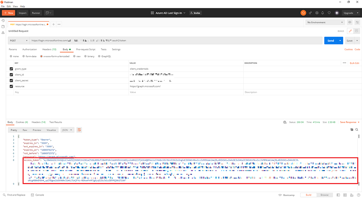Open the capture requests satellite icon
Viewport: 362px width, 198px height.
click(310, 13)
